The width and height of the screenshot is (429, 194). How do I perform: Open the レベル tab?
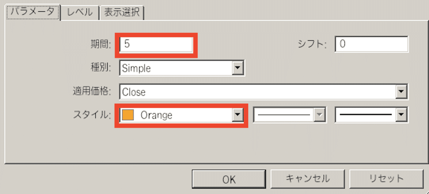pos(80,13)
